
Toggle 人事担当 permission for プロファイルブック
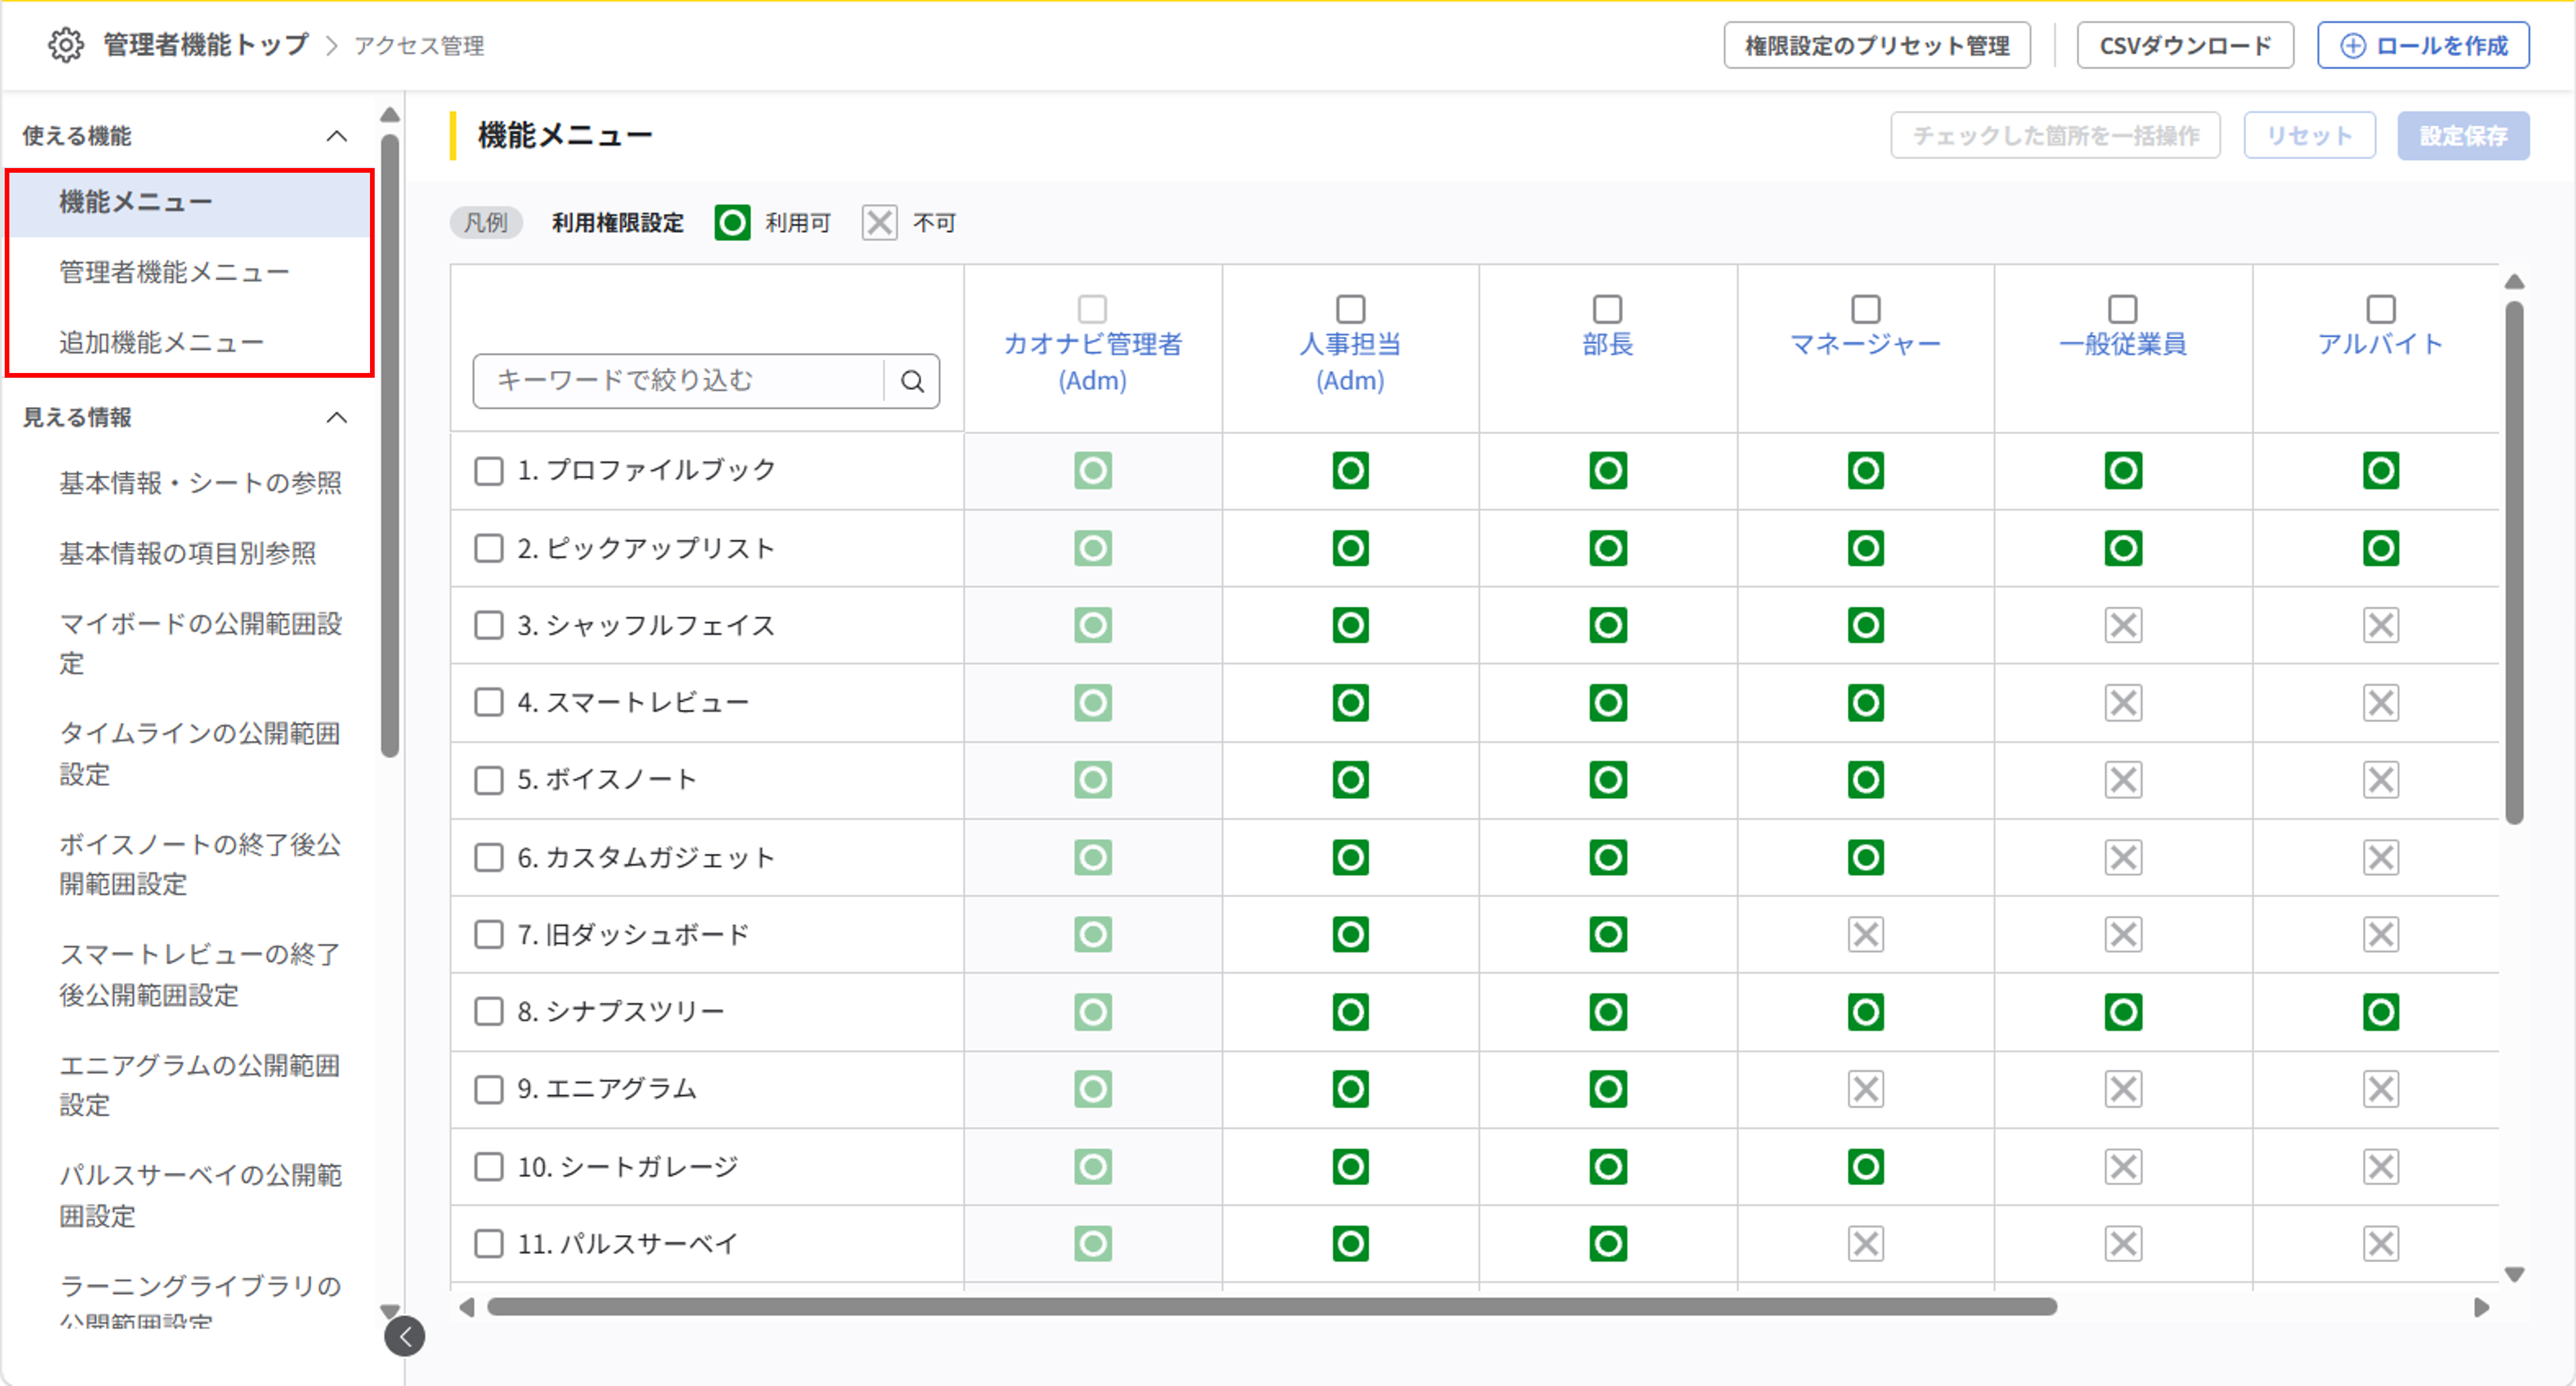pyautogui.click(x=1350, y=470)
